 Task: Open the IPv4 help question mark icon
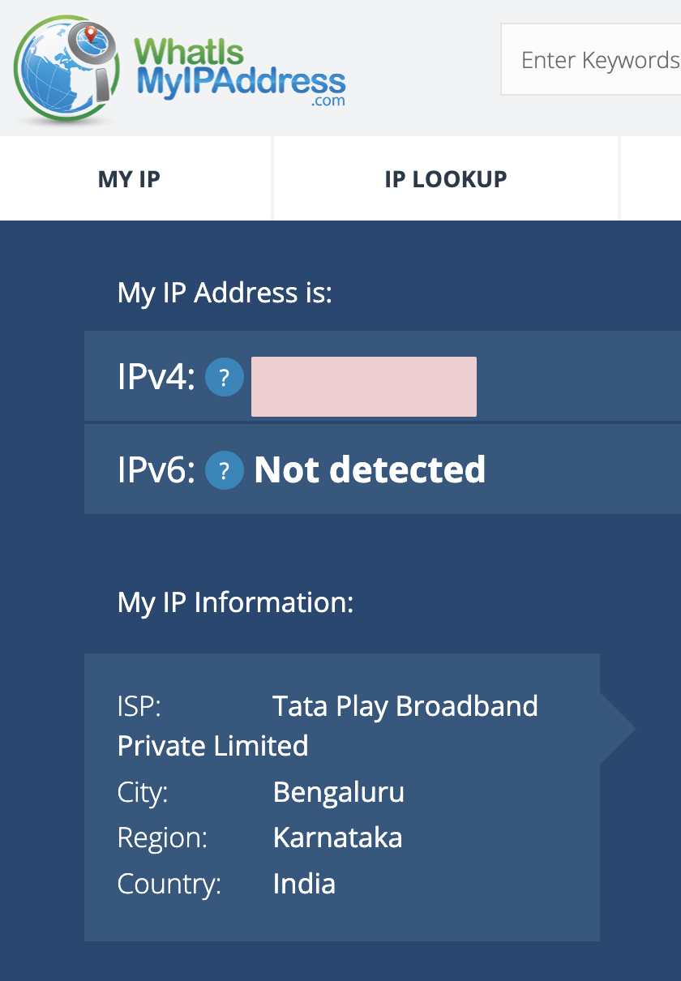click(225, 377)
